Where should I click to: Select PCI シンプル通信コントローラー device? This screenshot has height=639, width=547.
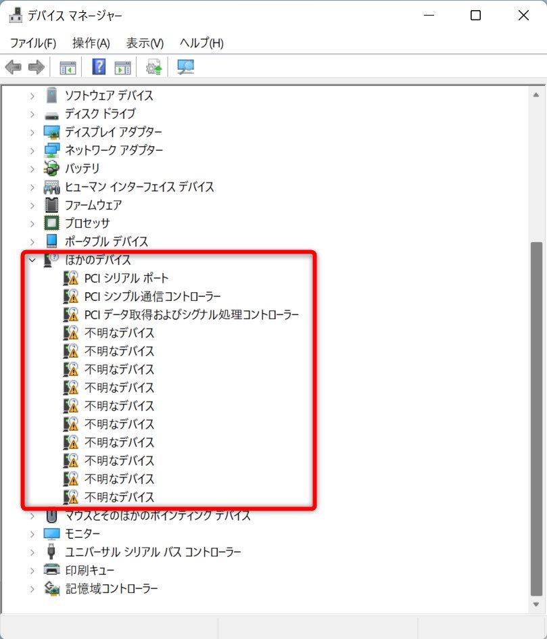[152, 296]
